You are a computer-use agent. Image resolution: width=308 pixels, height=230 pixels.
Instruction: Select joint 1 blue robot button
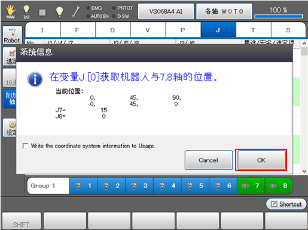[83, 186]
